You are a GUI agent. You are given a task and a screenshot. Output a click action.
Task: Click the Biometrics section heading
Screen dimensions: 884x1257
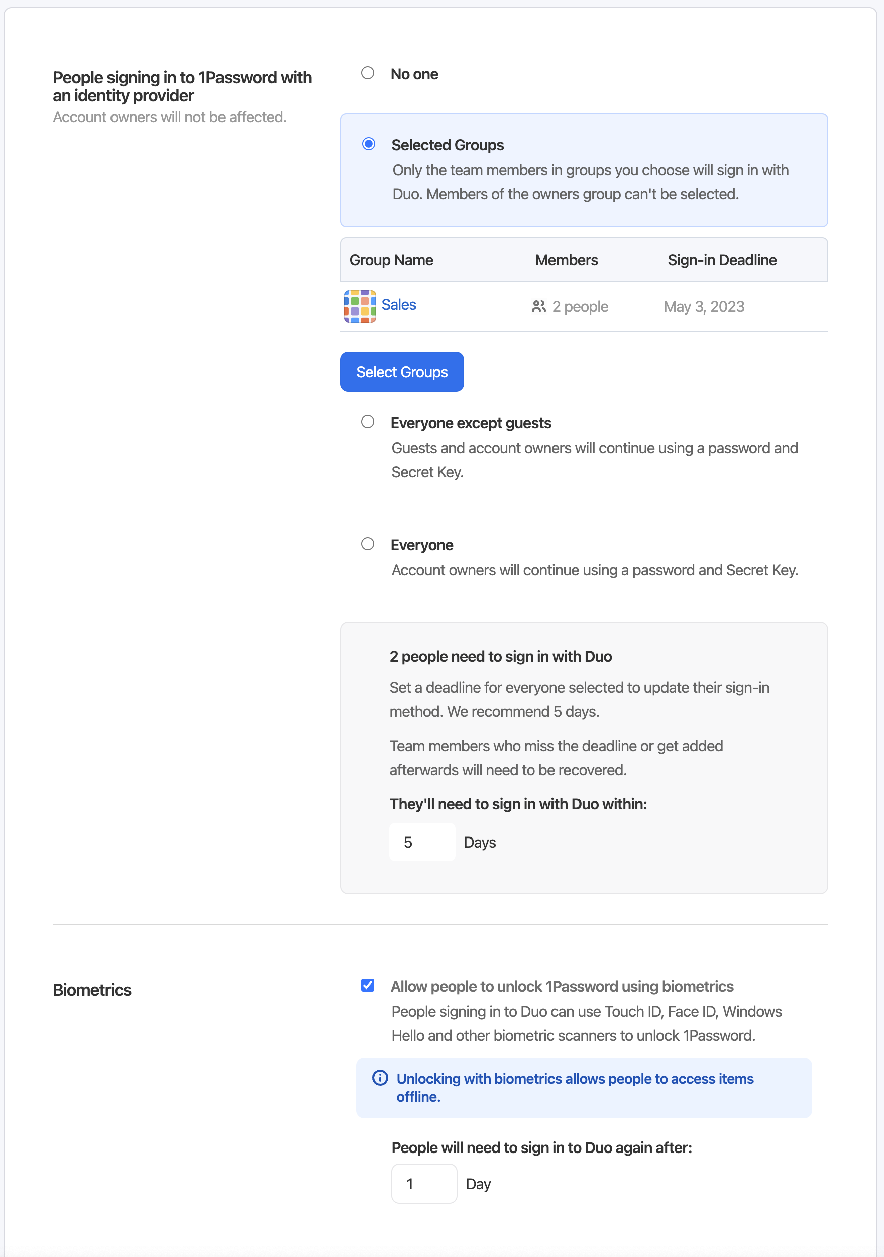click(91, 989)
